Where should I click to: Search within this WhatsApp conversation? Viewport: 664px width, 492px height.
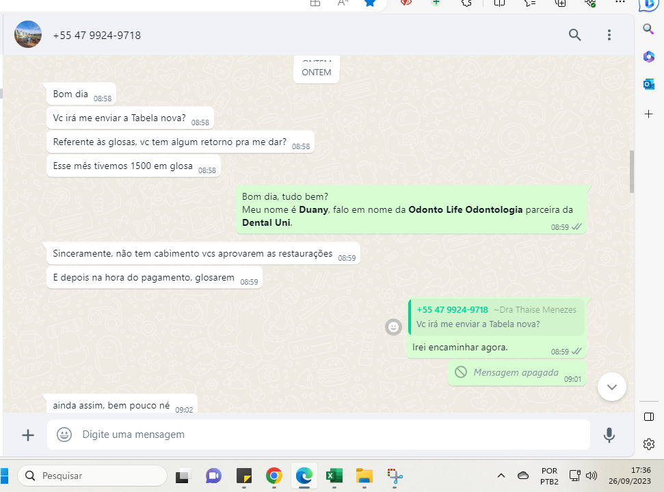(574, 35)
